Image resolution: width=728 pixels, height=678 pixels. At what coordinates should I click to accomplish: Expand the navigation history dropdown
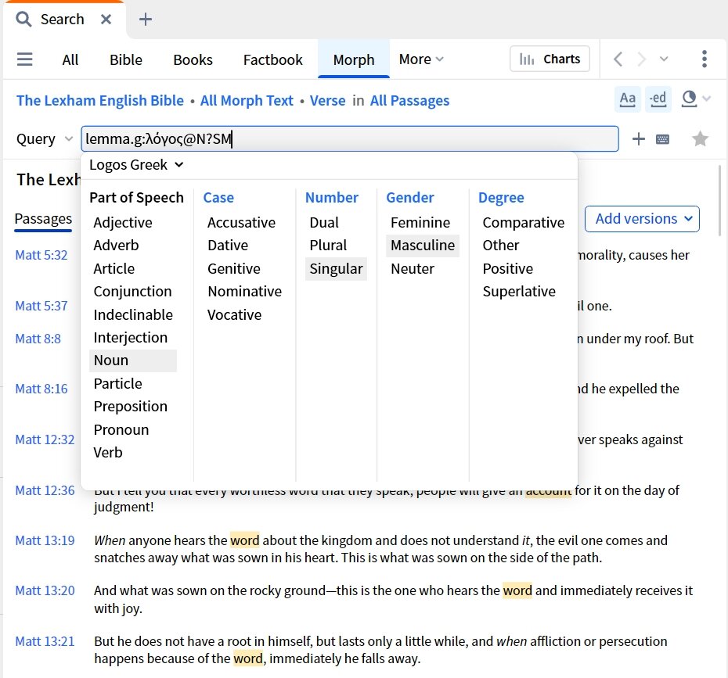point(664,59)
